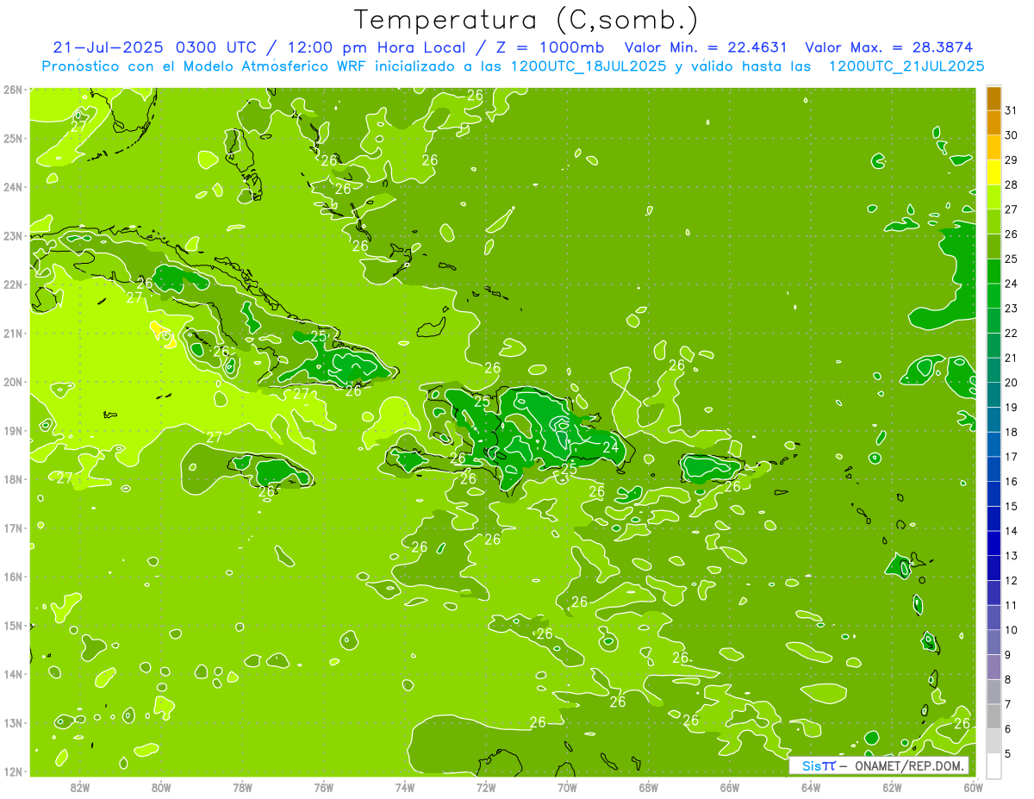Screen dimensions: 1034x799
Task: Click the '62W' longitude axis label
Action: (892, 787)
